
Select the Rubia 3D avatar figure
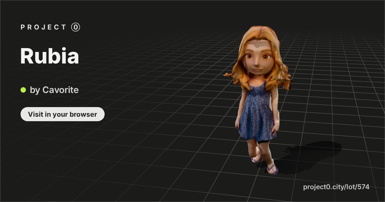tap(258, 99)
